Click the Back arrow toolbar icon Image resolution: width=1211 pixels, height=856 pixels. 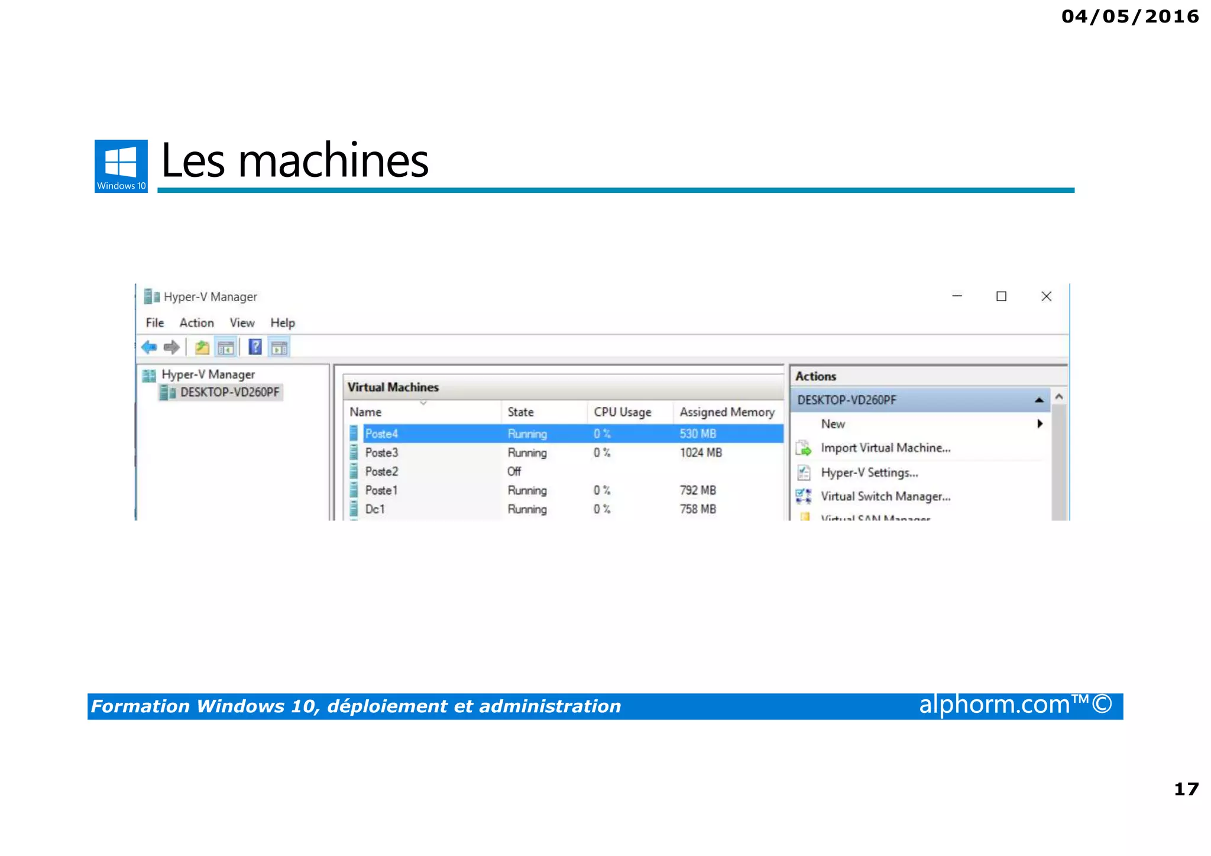tap(149, 347)
